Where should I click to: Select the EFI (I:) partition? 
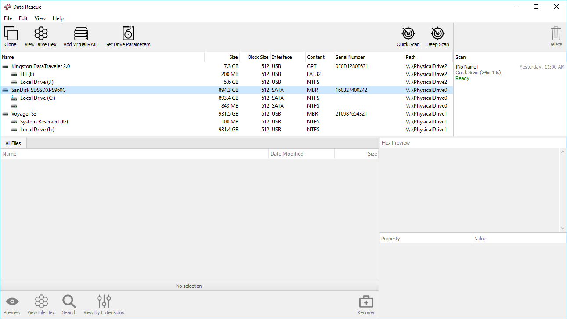(226, 74)
